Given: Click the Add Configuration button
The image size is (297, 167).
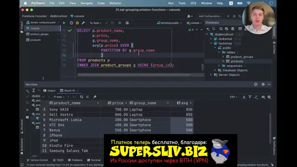Looking at the screenshot, I should pyautogui.click(x=210, y=16).
